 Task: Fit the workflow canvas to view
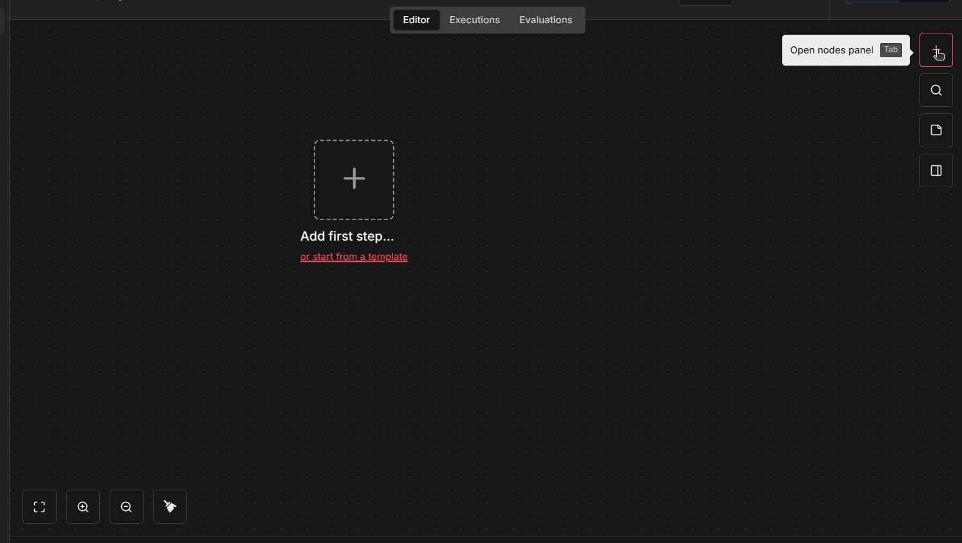tap(39, 507)
